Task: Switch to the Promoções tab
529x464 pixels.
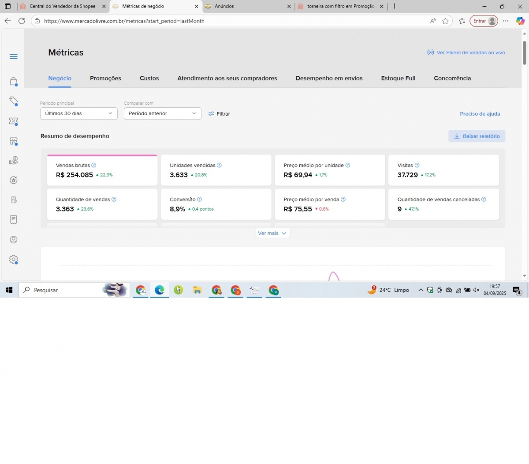Action: click(105, 78)
